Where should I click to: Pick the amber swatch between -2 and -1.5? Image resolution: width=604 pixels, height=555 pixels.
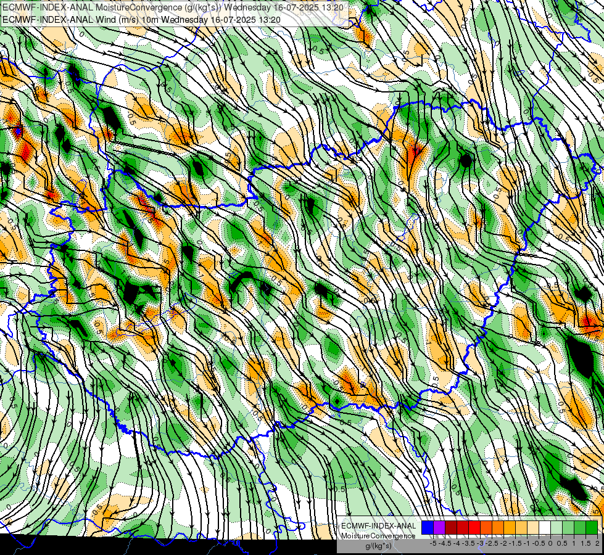click(x=510, y=528)
